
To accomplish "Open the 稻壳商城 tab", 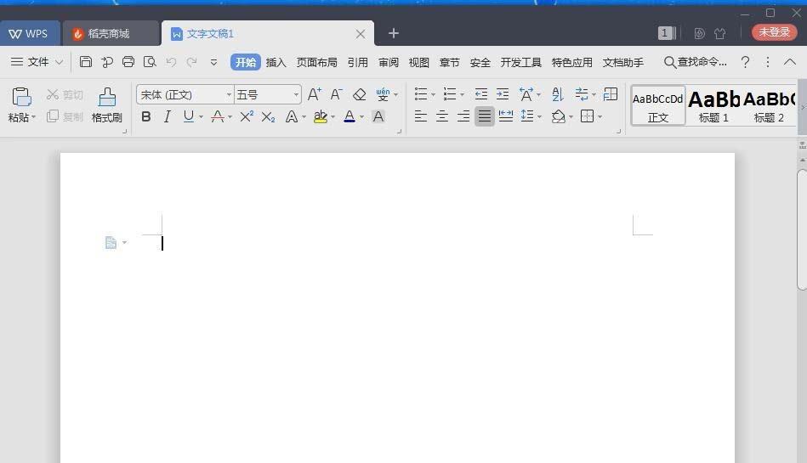I will pos(111,33).
